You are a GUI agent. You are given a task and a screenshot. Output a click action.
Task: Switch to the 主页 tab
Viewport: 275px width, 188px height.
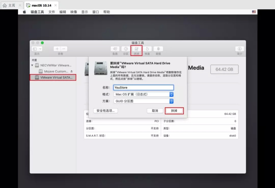coord(12,5)
